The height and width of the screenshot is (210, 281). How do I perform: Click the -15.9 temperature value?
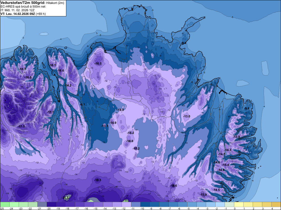pos(203,195)
